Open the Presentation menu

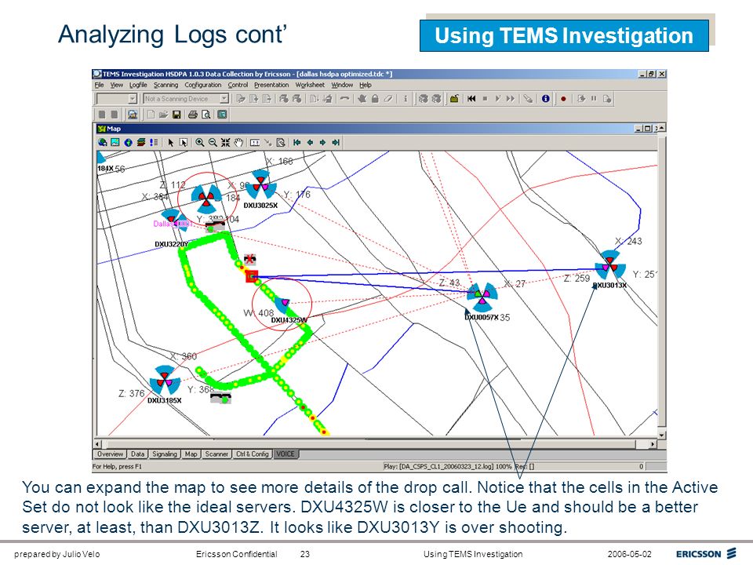[x=271, y=85]
